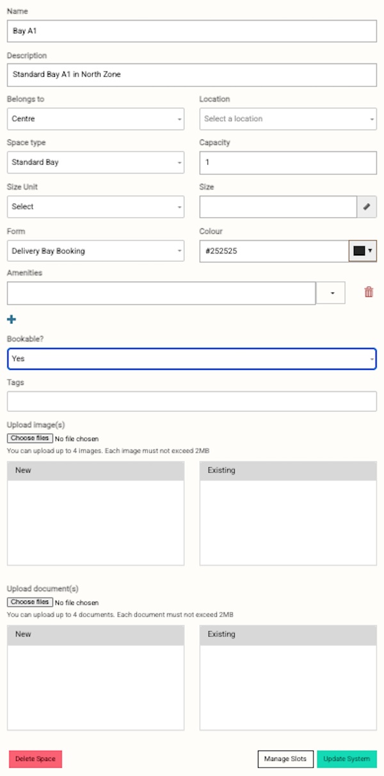The image size is (384, 776).
Task: Click Choose files under Upload document(s)
Action: (x=30, y=602)
